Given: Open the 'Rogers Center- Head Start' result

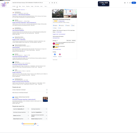Looking at the screenshot, I should click(19, 39).
